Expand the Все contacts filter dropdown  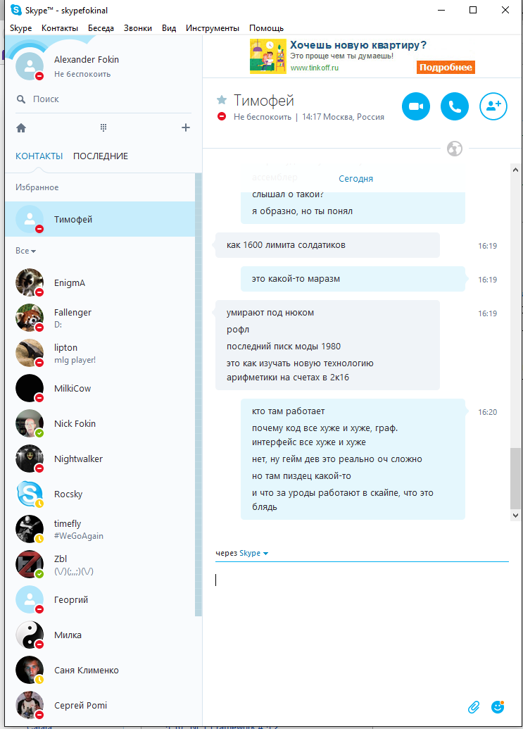[x=25, y=251]
